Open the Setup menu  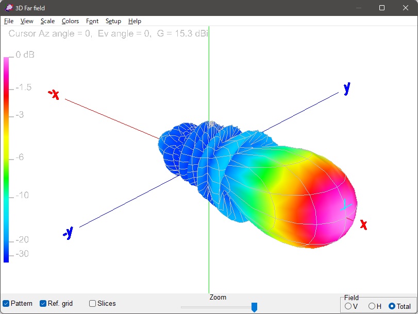click(113, 21)
